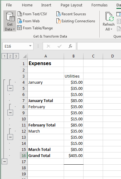Click the From Web icon

click(20, 21)
